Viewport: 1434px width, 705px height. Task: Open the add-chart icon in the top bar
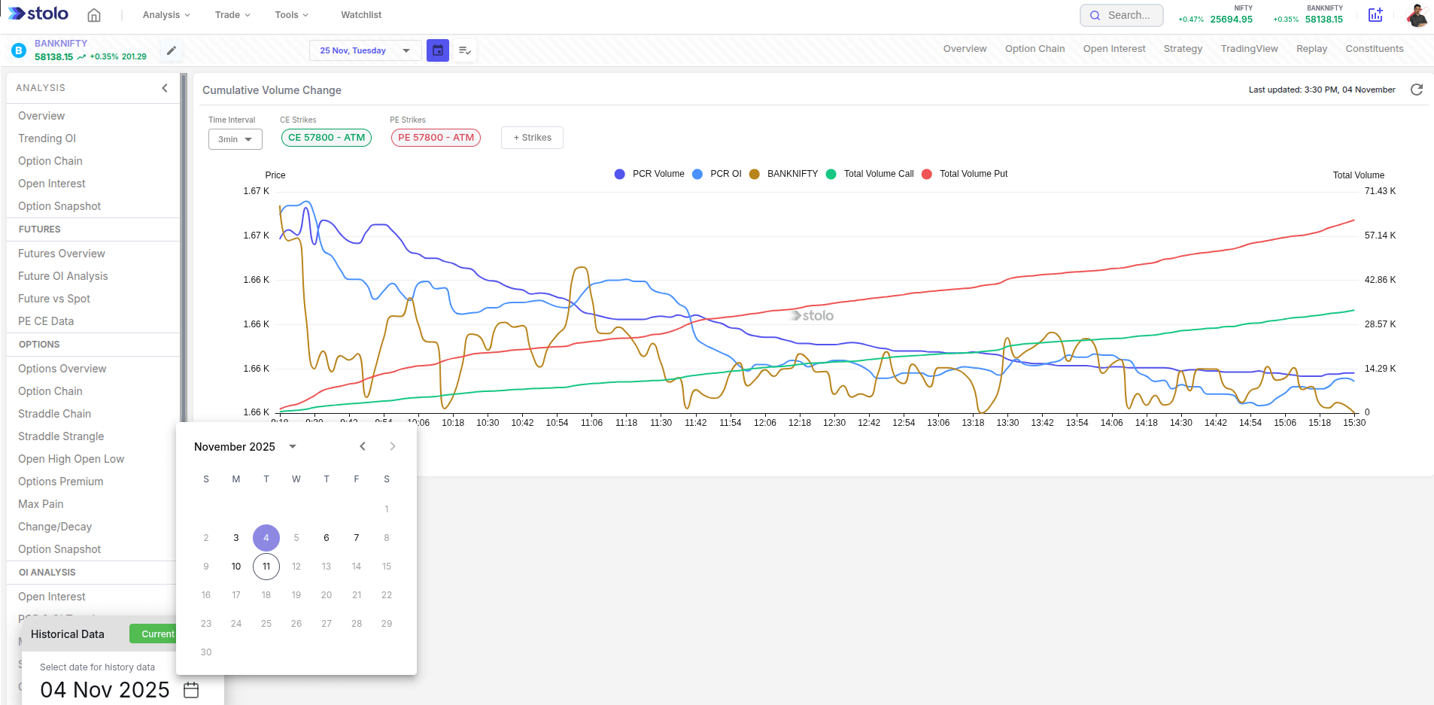1375,14
